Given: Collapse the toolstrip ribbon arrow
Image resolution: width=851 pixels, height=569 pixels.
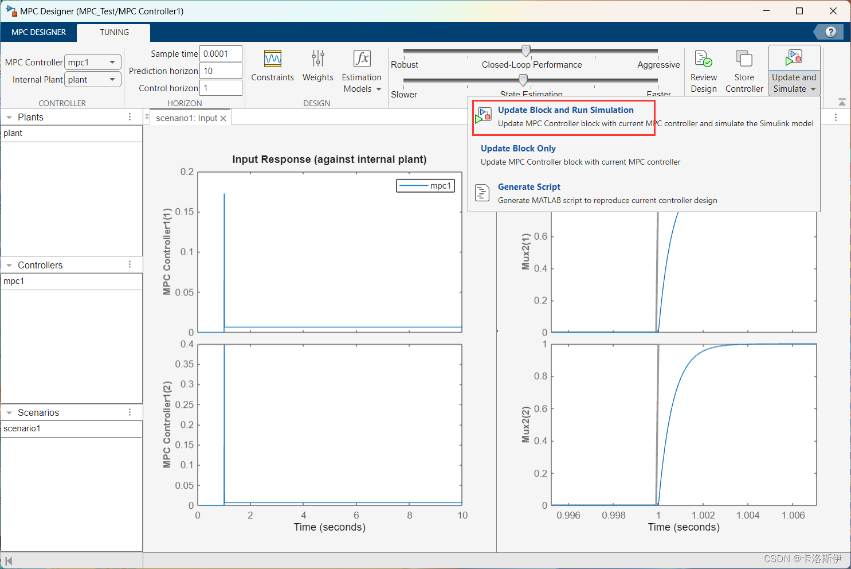Looking at the screenshot, I should pyautogui.click(x=842, y=102).
